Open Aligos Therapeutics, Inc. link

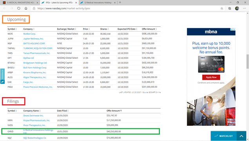click(x=35, y=77)
